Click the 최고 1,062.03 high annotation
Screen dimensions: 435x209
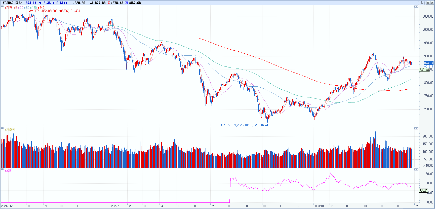click(x=56, y=11)
